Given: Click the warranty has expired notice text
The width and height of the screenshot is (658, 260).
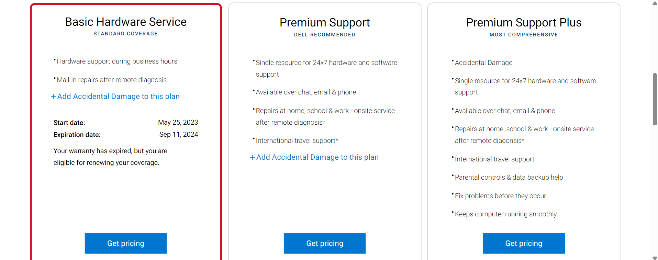Looking at the screenshot, I should click(110, 157).
